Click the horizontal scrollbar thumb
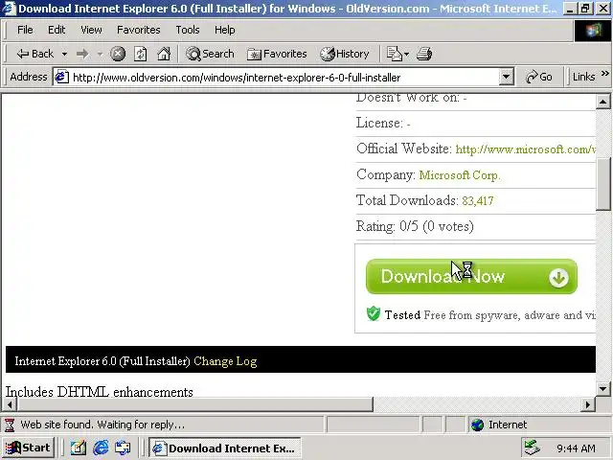The width and height of the screenshot is (613, 460). point(195,404)
